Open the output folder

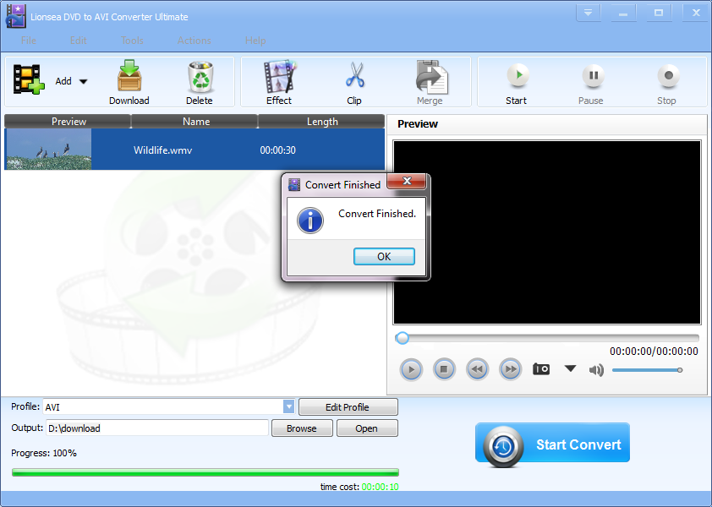coord(367,428)
